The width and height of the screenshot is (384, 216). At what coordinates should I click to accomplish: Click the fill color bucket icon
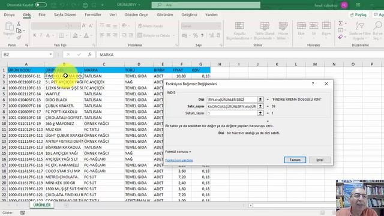coord(75,35)
